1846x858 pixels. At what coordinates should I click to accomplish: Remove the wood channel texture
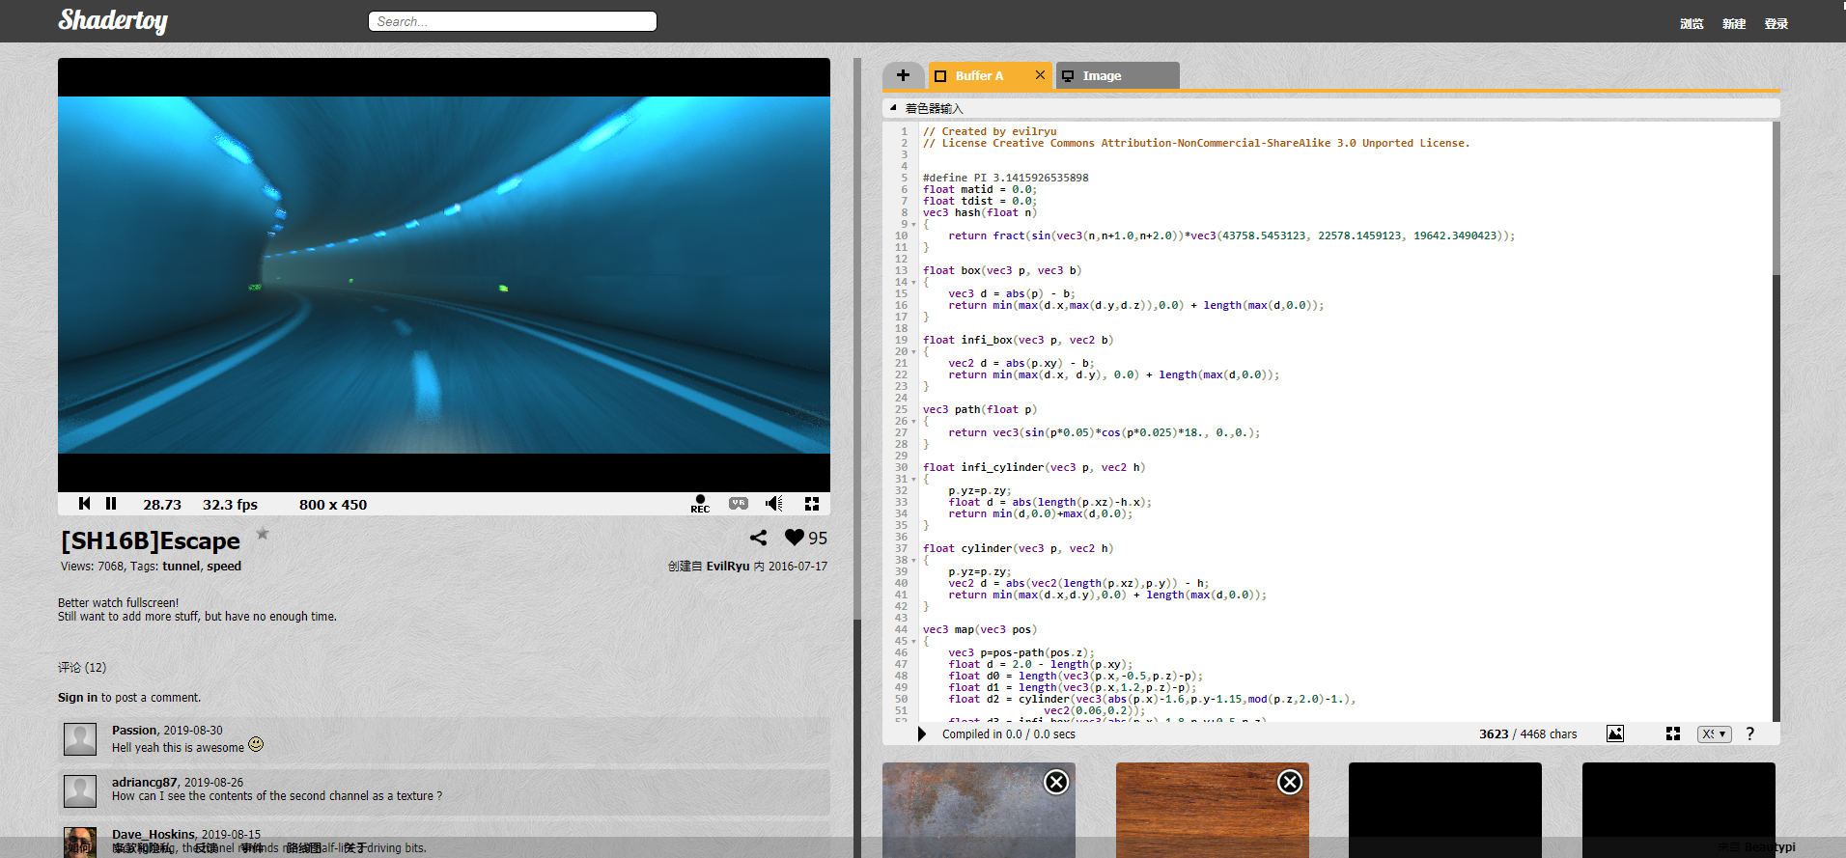[1290, 782]
